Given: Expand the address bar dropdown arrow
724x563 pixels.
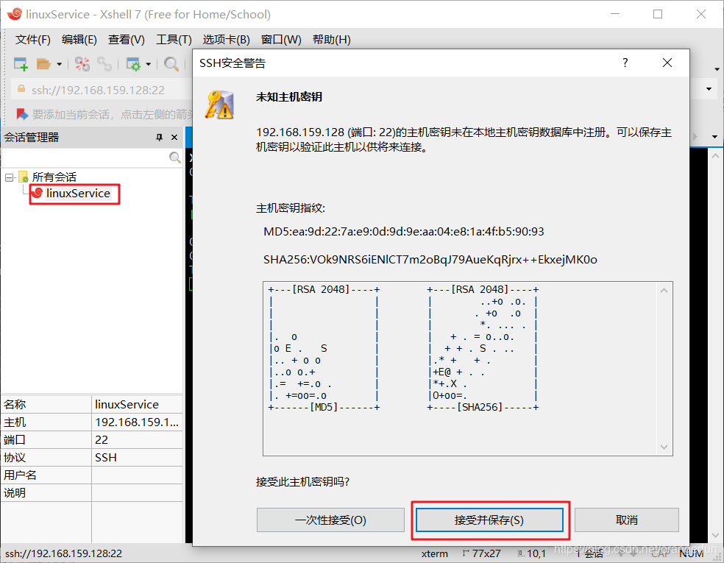Looking at the screenshot, I should pyautogui.click(x=709, y=89).
